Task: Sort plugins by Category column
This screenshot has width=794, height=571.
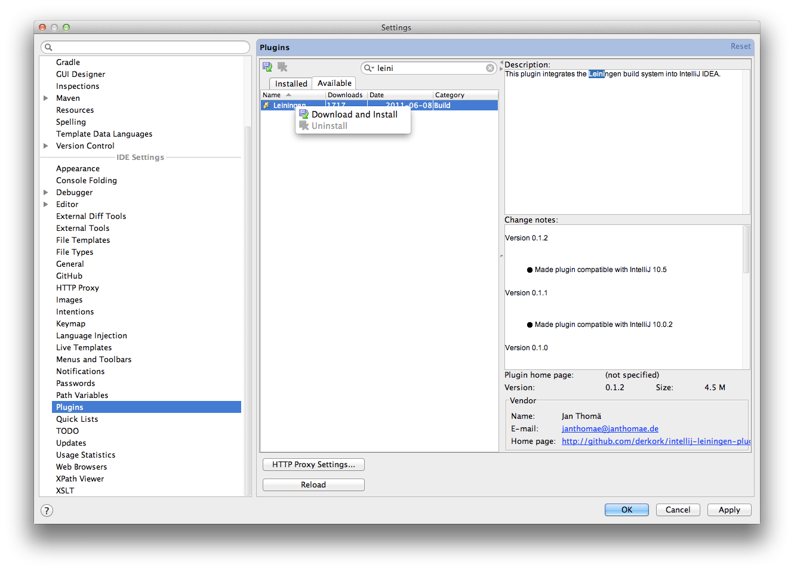Action: 465,95
